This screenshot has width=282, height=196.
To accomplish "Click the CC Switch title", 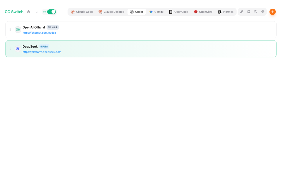I will tap(14, 12).
